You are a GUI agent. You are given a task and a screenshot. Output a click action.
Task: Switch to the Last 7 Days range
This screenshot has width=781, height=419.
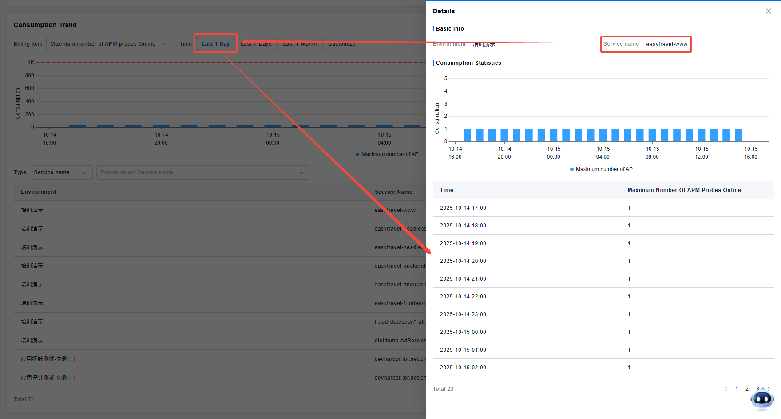click(256, 44)
